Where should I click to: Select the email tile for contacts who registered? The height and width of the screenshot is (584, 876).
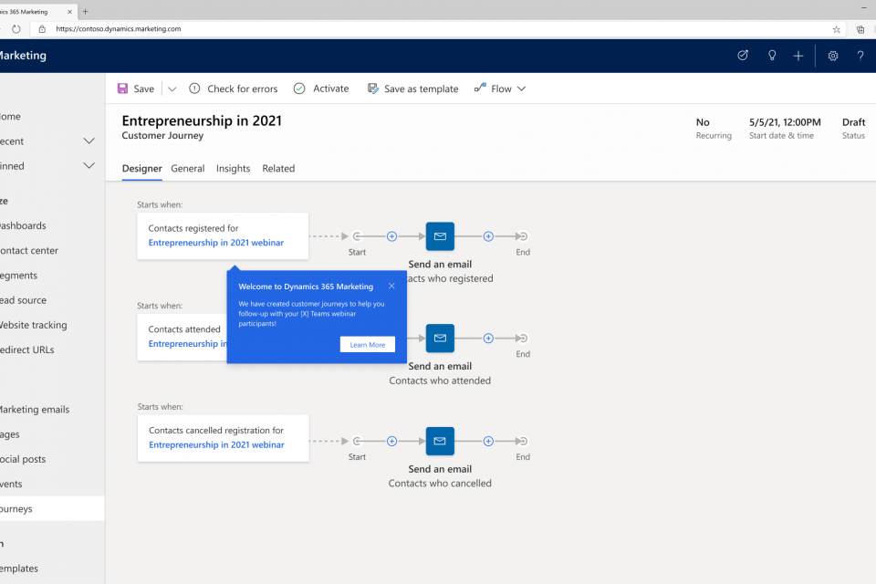coord(440,236)
